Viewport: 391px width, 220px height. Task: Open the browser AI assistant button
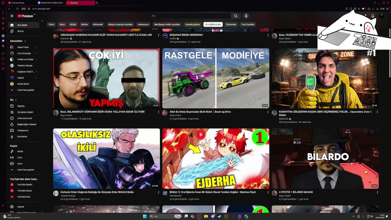[382, 9]
